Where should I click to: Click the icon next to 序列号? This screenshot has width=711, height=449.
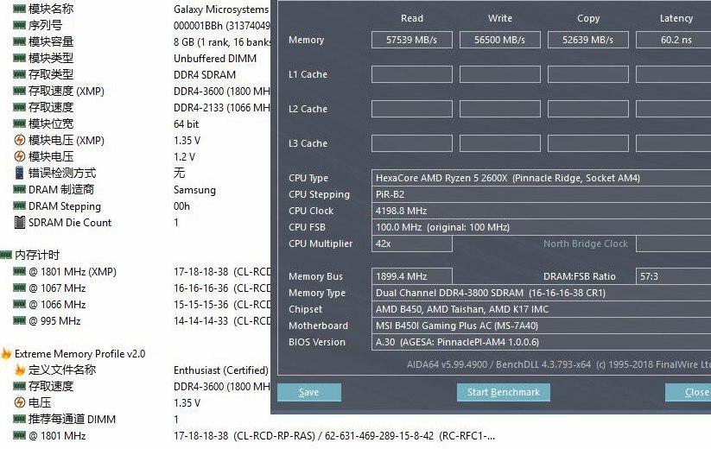click(19, 25)
